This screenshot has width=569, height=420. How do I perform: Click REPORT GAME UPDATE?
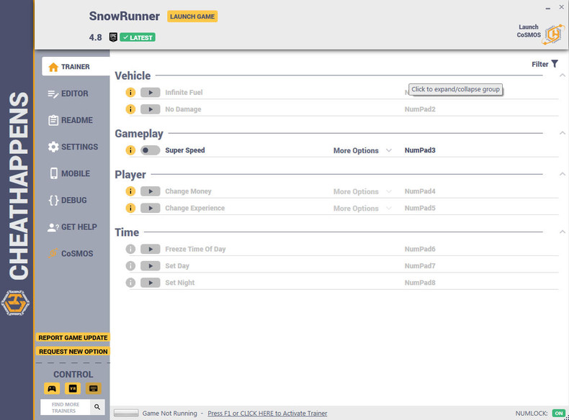[73, 337]
